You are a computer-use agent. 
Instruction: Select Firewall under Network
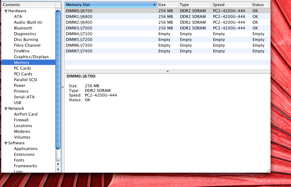pyautogui.click(x=21, y=120)
